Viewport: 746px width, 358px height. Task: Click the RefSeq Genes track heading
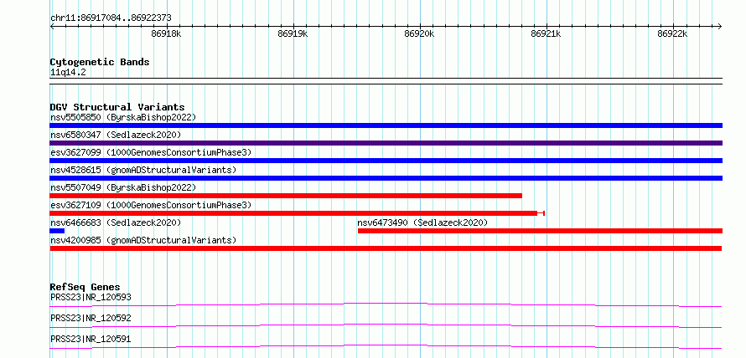tap(85, 287)
